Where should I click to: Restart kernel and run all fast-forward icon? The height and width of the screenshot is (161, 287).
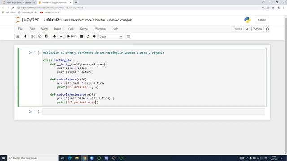(94, 36)
